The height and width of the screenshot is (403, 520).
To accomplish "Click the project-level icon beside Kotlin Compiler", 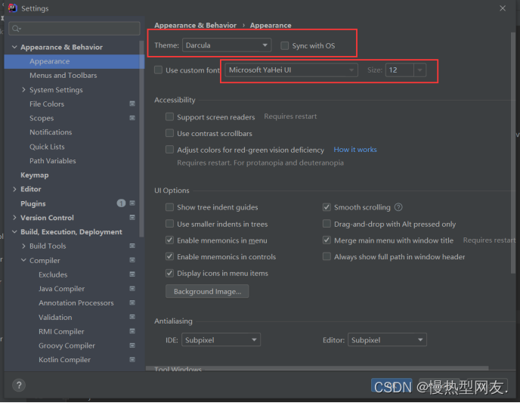I will click(132, 360).
